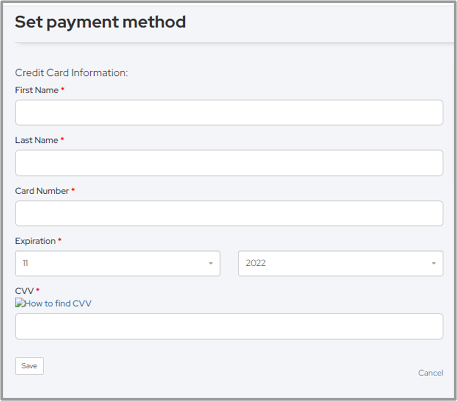Click the First Name label
457x401 pixels.
[37, 90]
